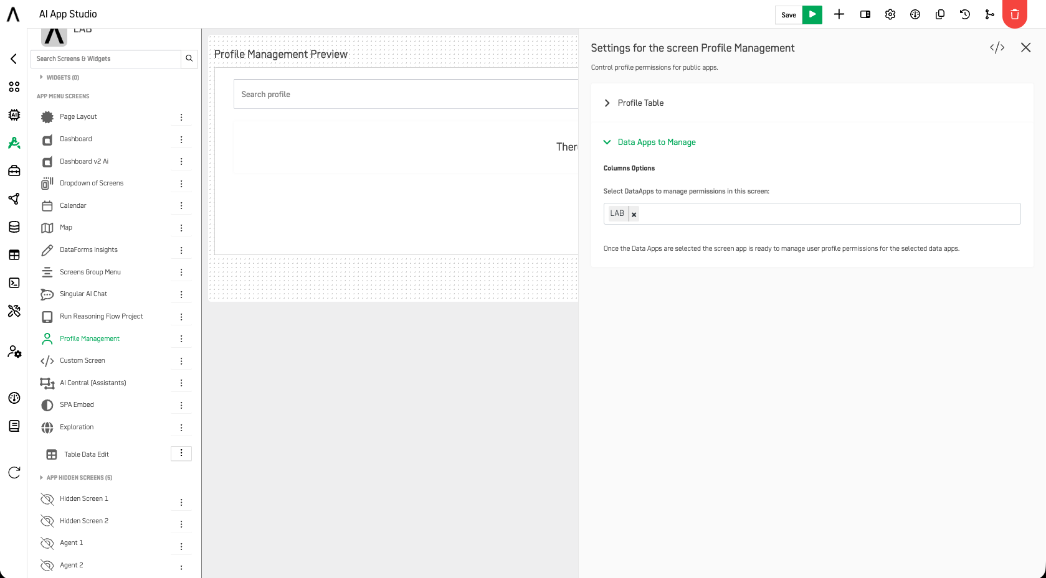Viewport: 1046px width, 578px height.
Task: Open app settings gear icon
Action: pyautogui.click(x=890, y=14)
